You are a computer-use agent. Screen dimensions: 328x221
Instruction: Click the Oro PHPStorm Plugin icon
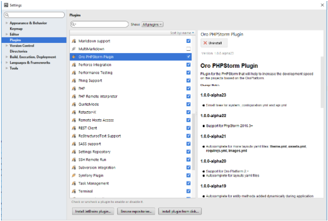pyautogui.click(x=74, y=57)
